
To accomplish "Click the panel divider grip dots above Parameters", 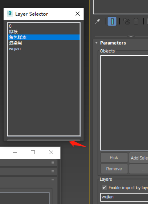I will [x=131, y=36].
